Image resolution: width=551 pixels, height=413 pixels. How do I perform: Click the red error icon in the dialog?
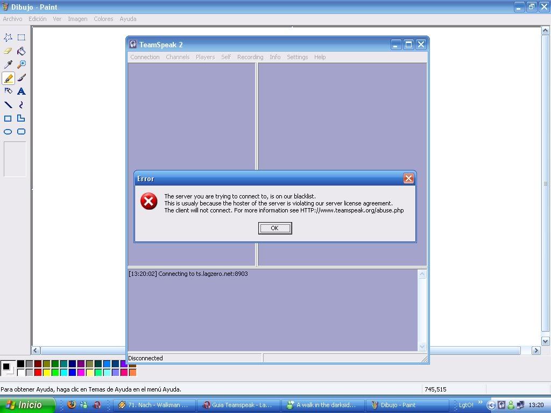tap(149, 201)
